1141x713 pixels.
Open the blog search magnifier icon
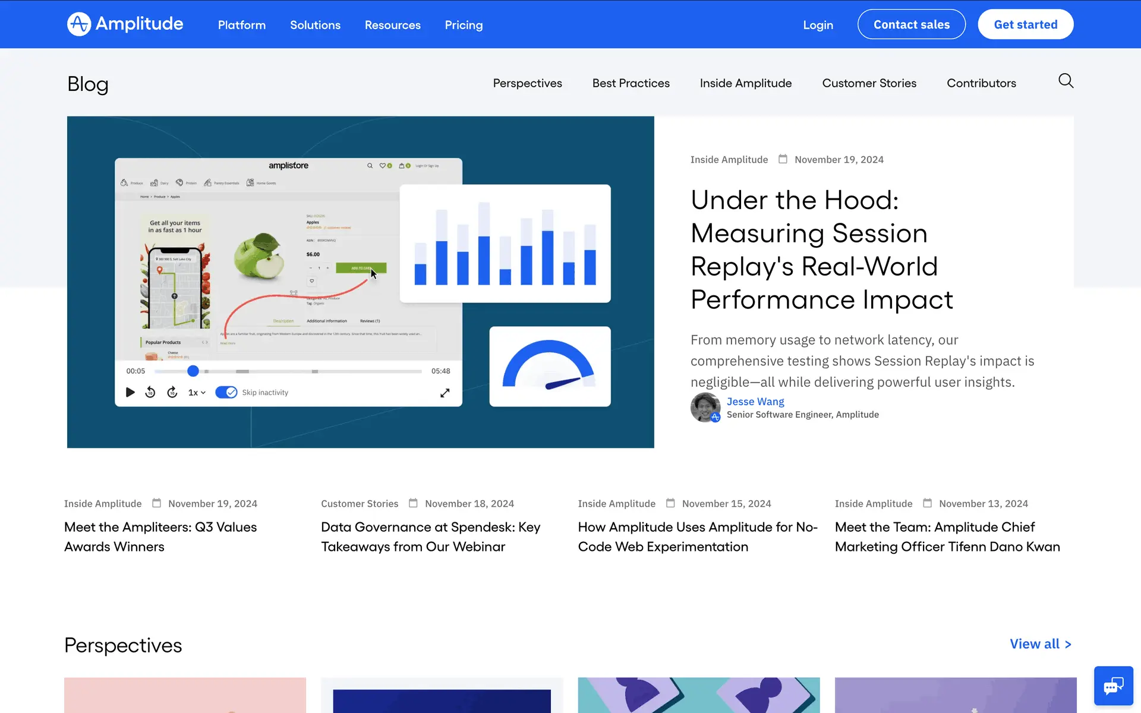[x=1066, y=81]
